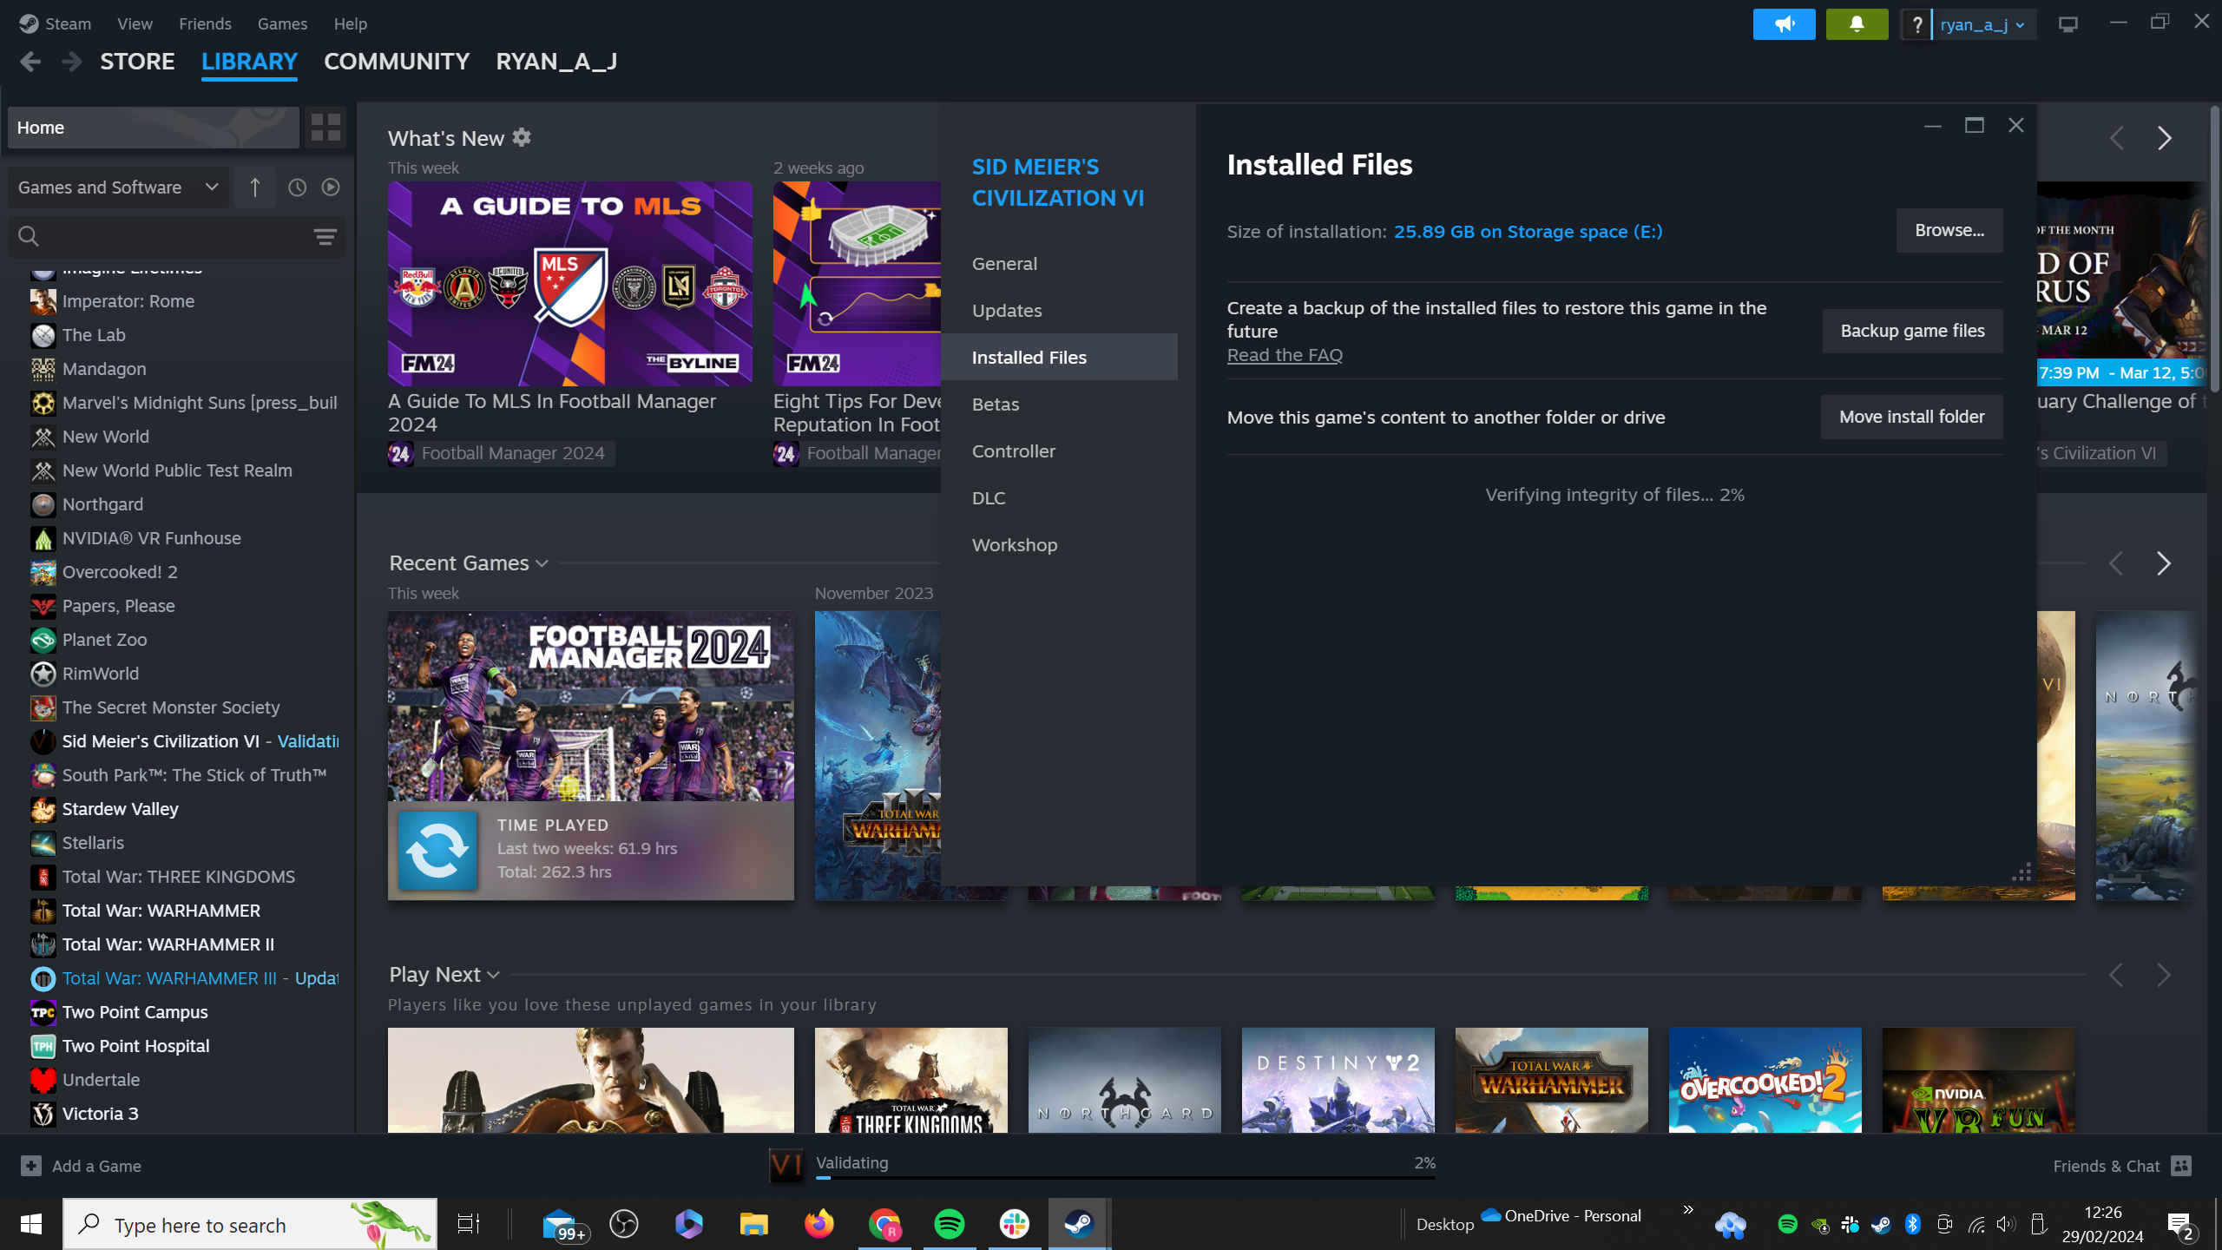The height and width of the screenshot is (1250, 2222).
Task: Open File Explorer from the taskbar
Action: (x=754, y=1224)
